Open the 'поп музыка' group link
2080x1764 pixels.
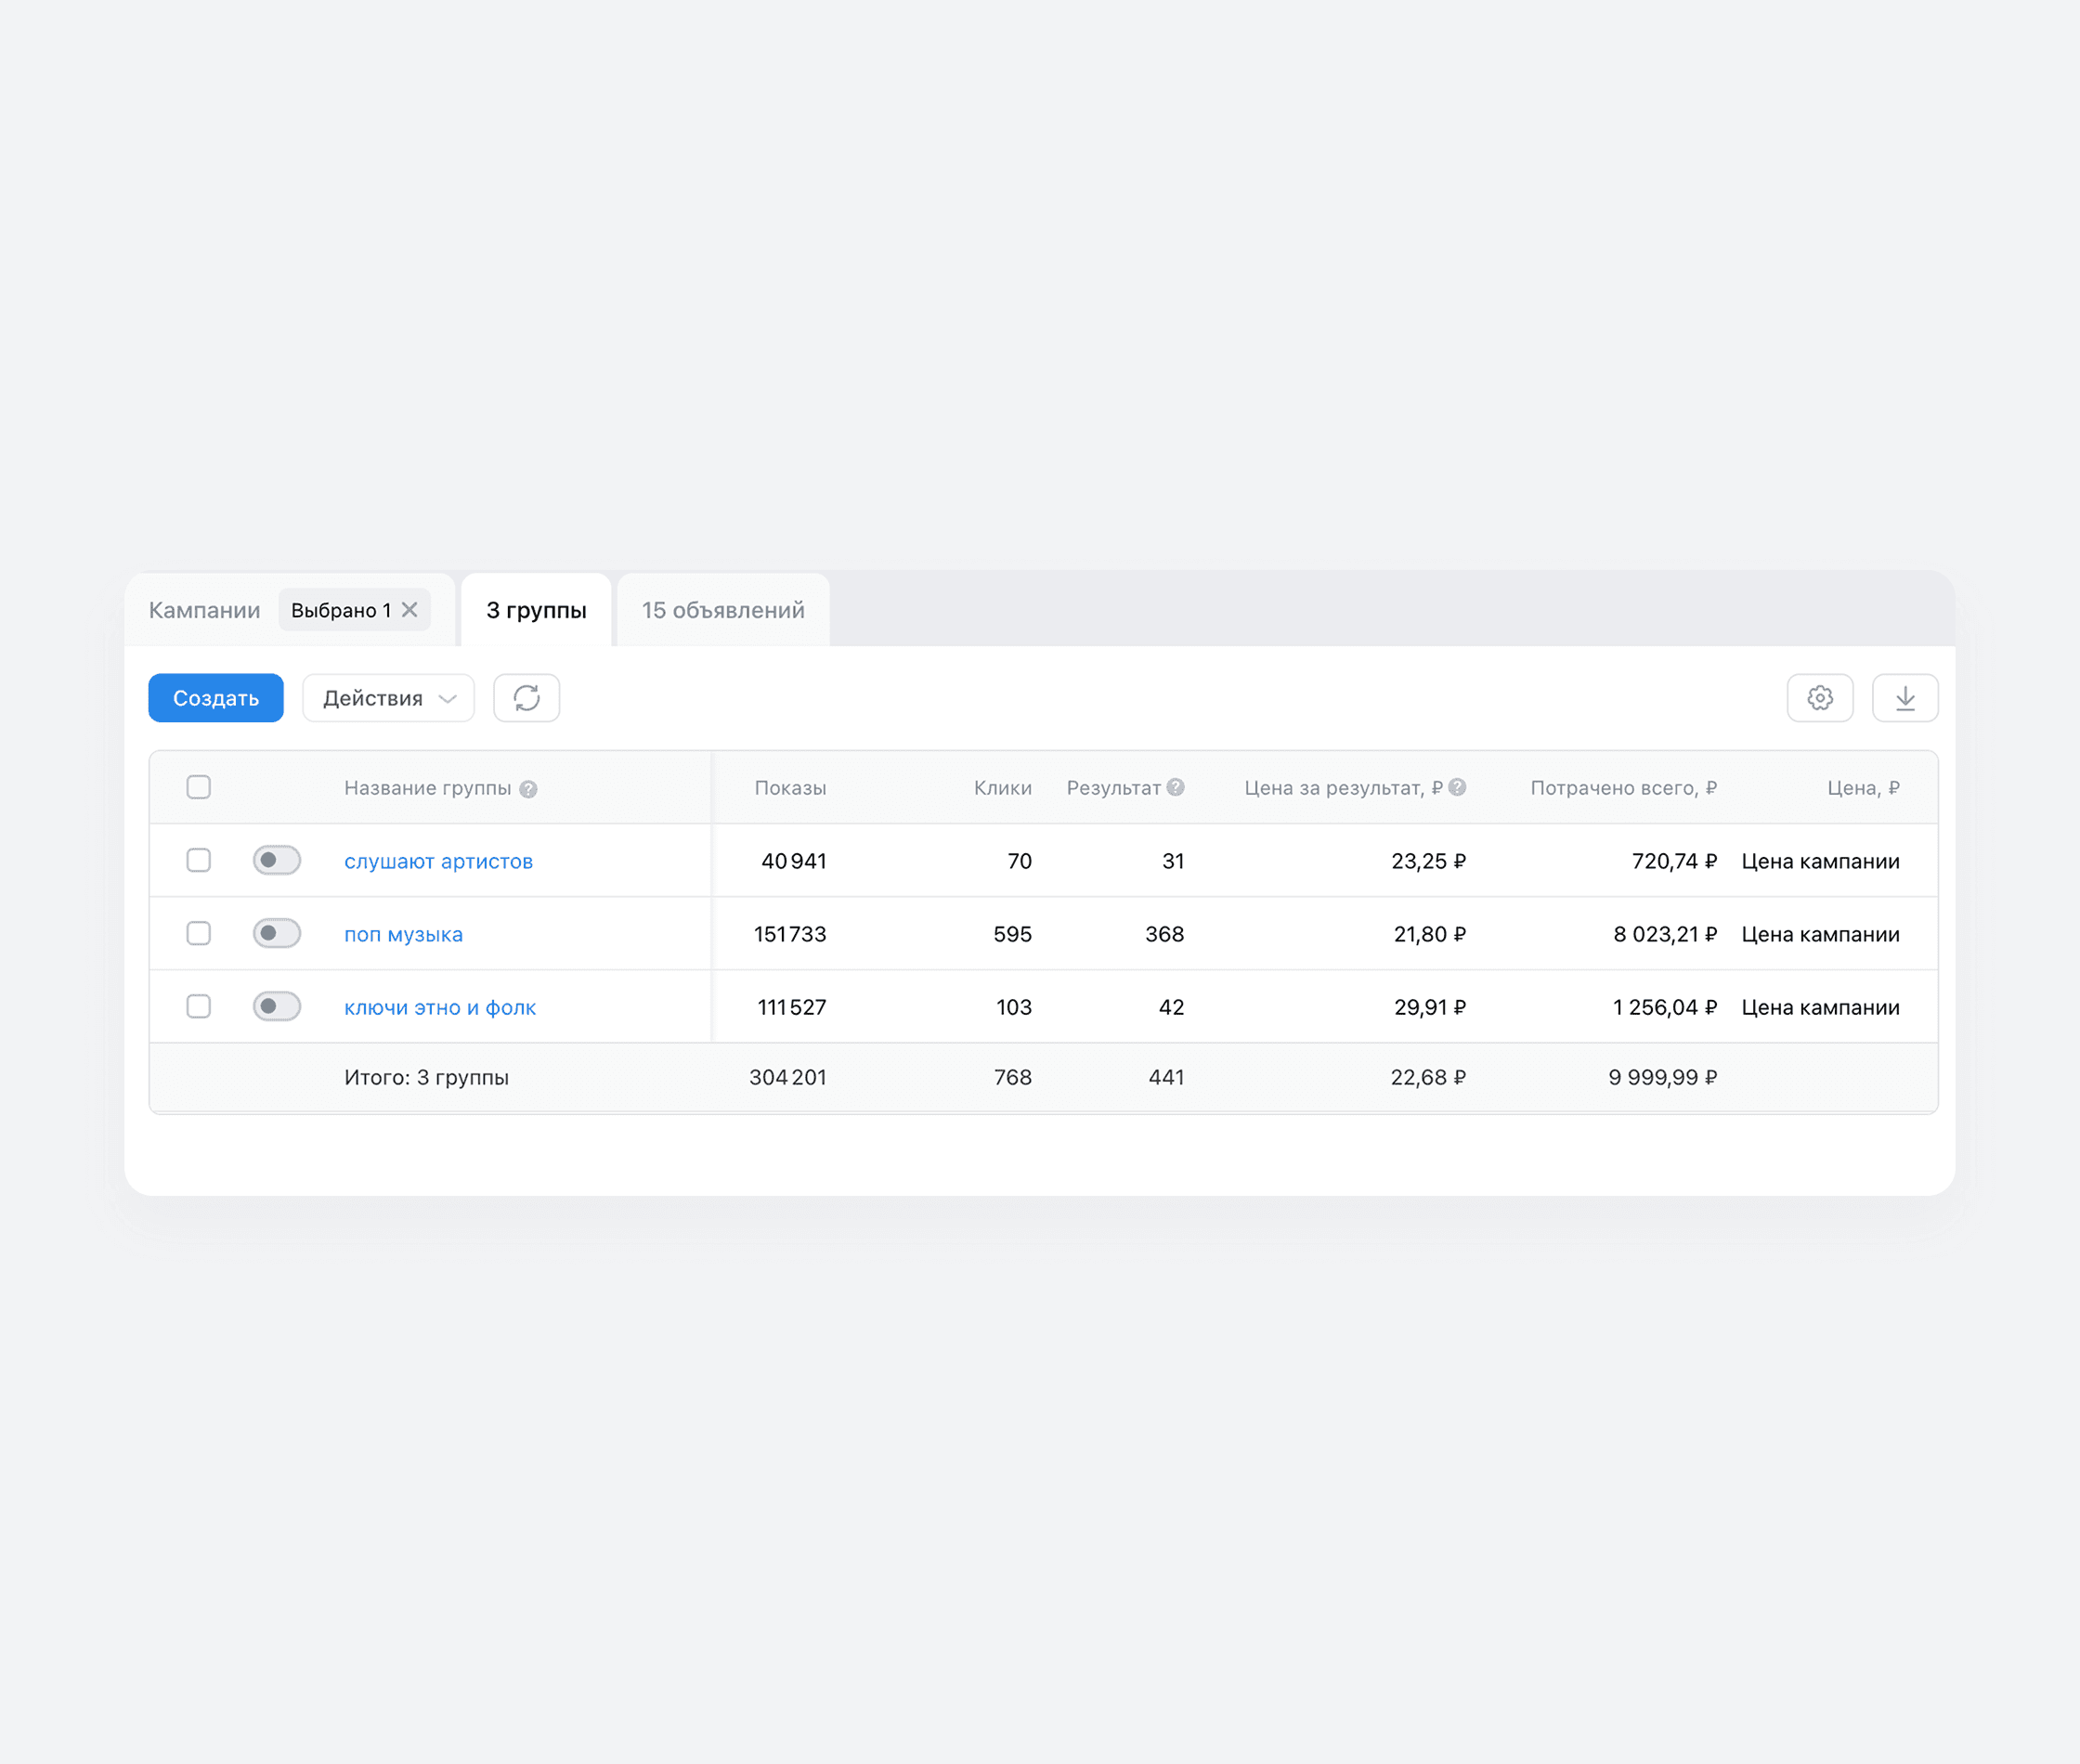click(x=403, y=934)
